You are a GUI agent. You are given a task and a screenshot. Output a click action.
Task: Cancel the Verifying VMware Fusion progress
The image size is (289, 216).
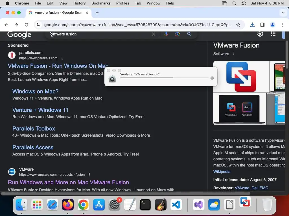[212, 78]
